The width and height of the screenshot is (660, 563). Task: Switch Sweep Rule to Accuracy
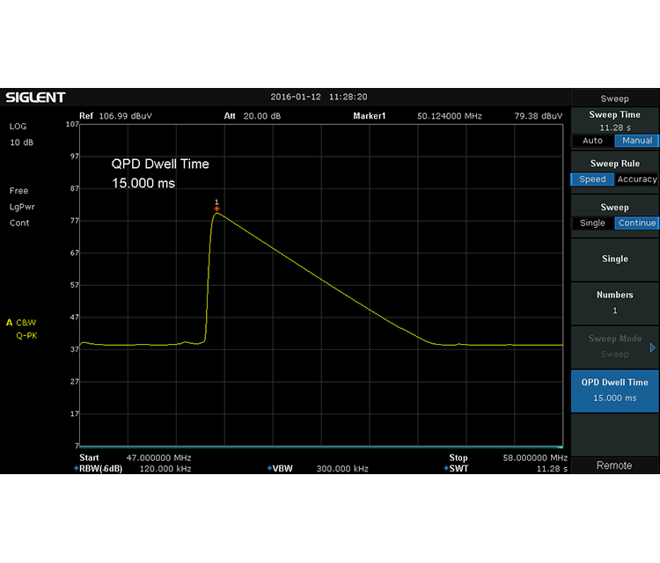pyautogui.click(x=636, y=179)
